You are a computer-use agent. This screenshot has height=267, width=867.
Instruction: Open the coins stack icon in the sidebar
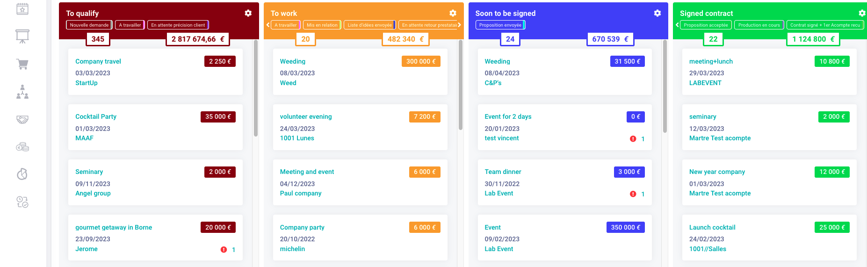point(22,147)
